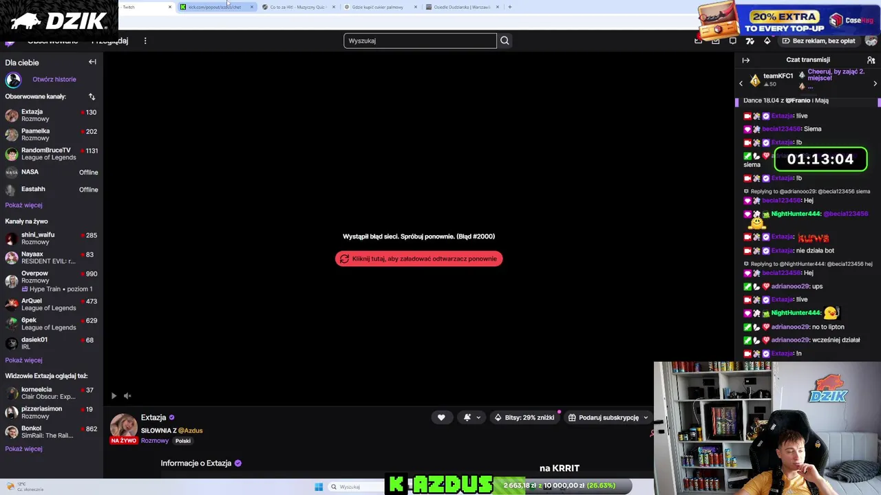This screenshot has height=495, width=881.
Task: Open the Paamelka channel in the sidebar
Action: [52, 134]
